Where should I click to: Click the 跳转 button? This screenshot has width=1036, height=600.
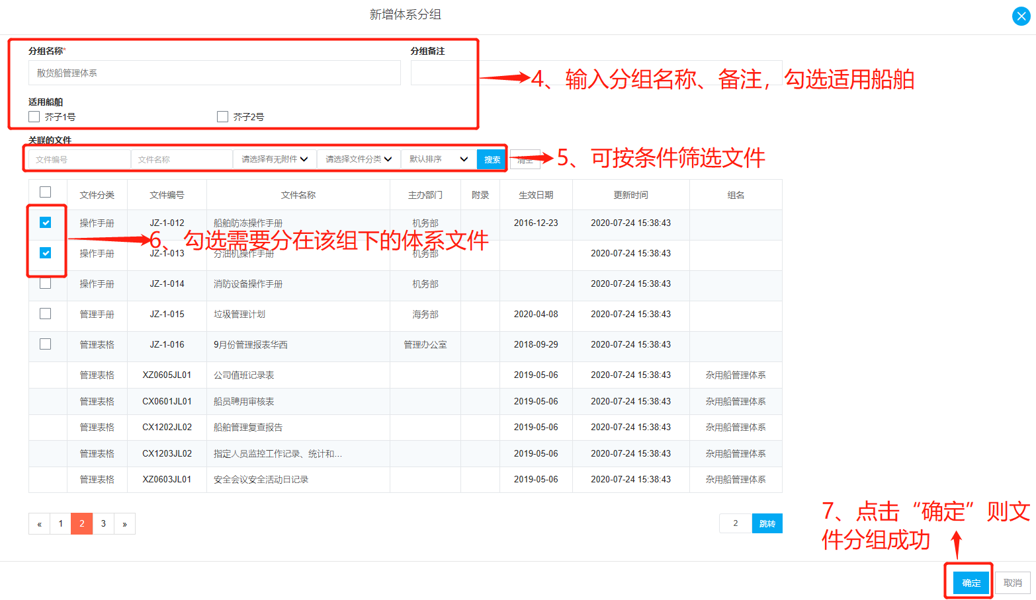point(767,523)
